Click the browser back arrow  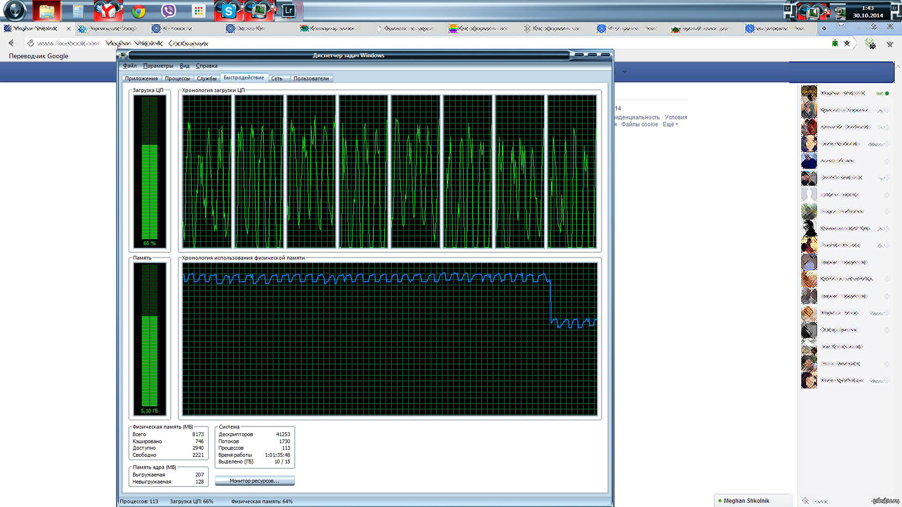(11, 43)
